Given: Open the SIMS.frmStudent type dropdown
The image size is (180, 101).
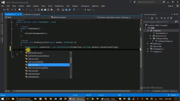Looking at the screenshot, I should click(95, 17).
